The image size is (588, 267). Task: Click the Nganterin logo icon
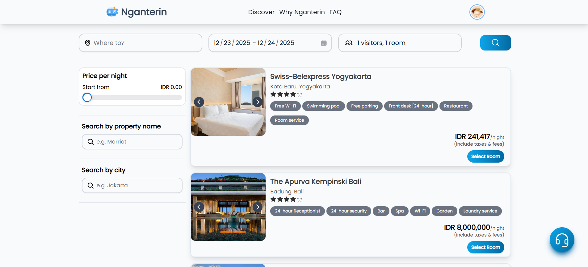coord(112,12)
